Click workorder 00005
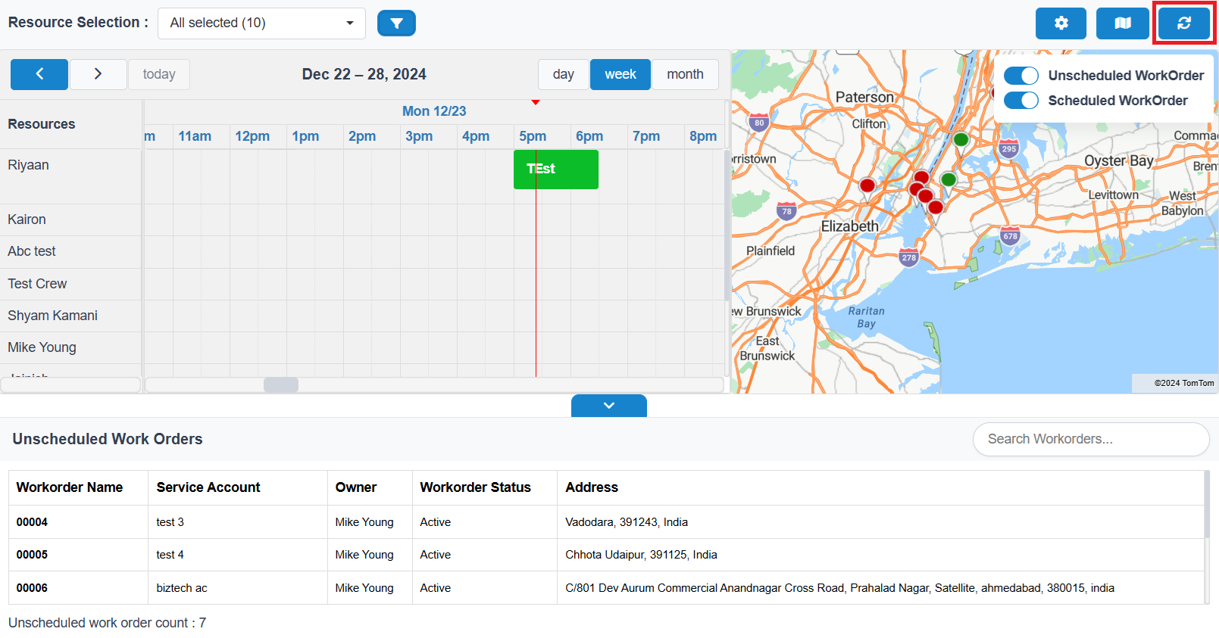 coord(32,555)
